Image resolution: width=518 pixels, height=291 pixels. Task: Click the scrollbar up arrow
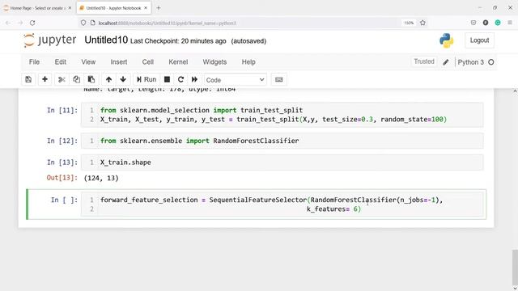click(x=515, y=91)
